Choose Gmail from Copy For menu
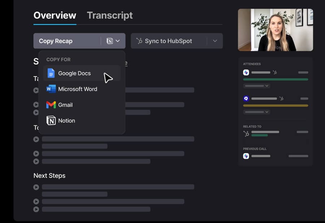The width and height of the screenshot is (325, 223). (82, 105)
